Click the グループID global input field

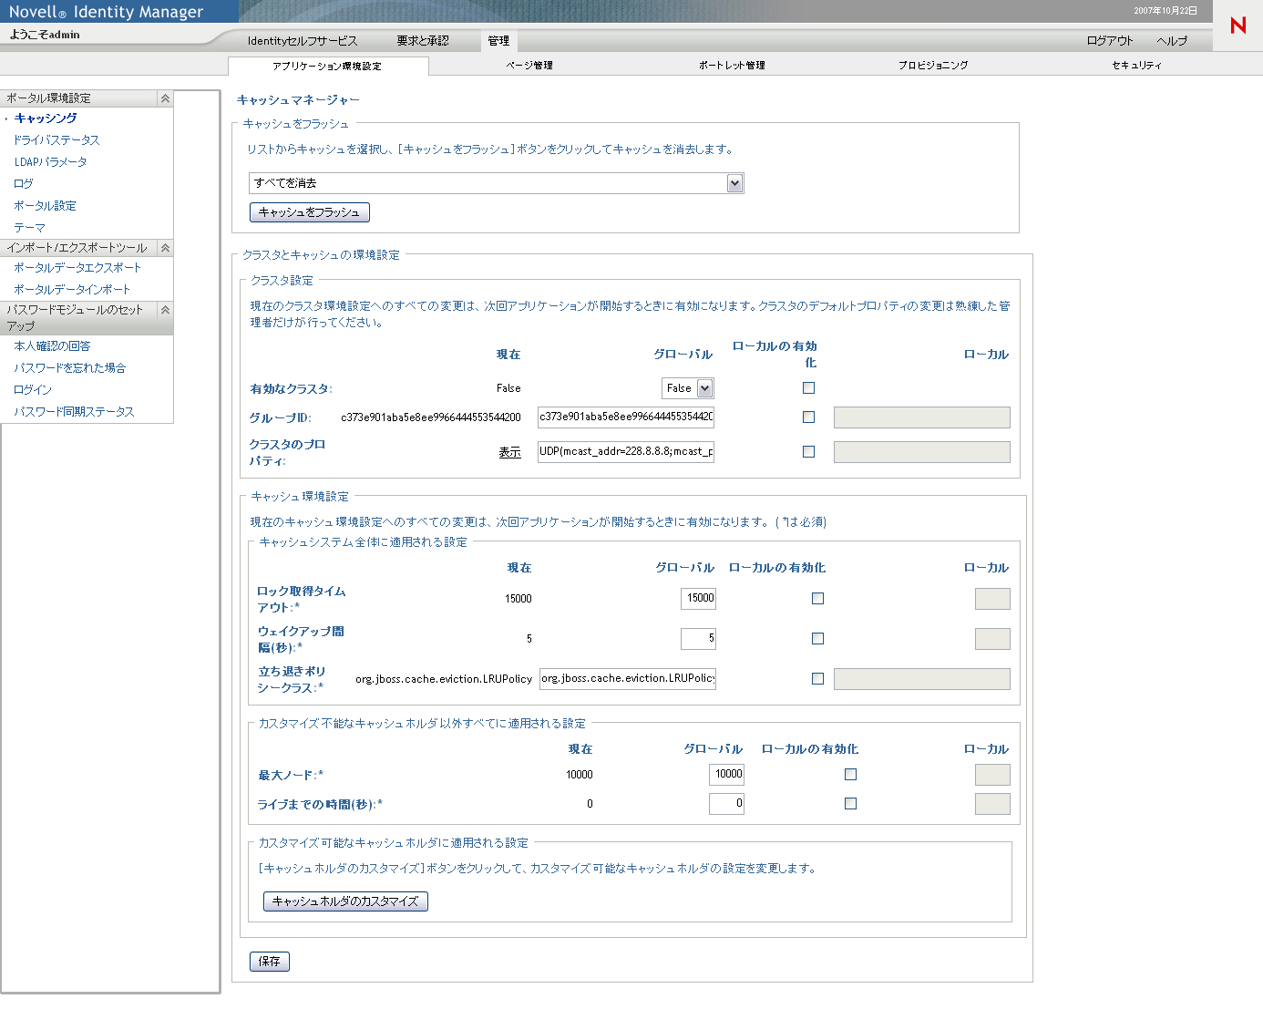626,417
